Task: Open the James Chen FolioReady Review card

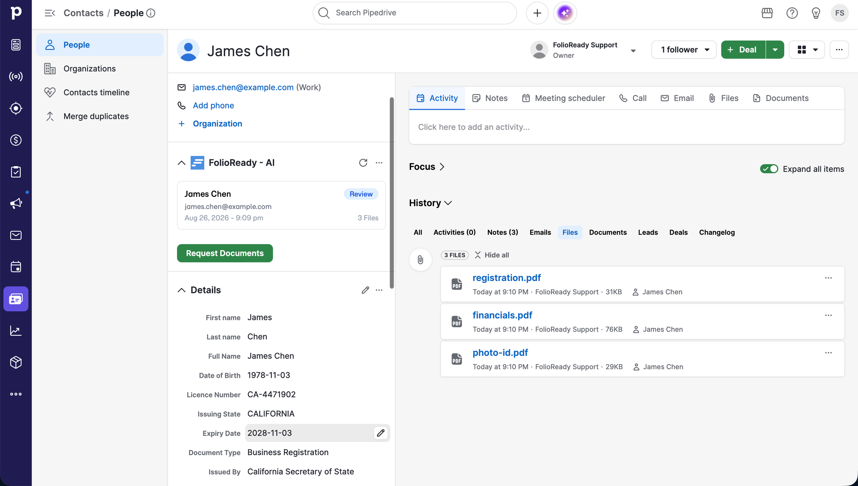Action: (281, 205)
